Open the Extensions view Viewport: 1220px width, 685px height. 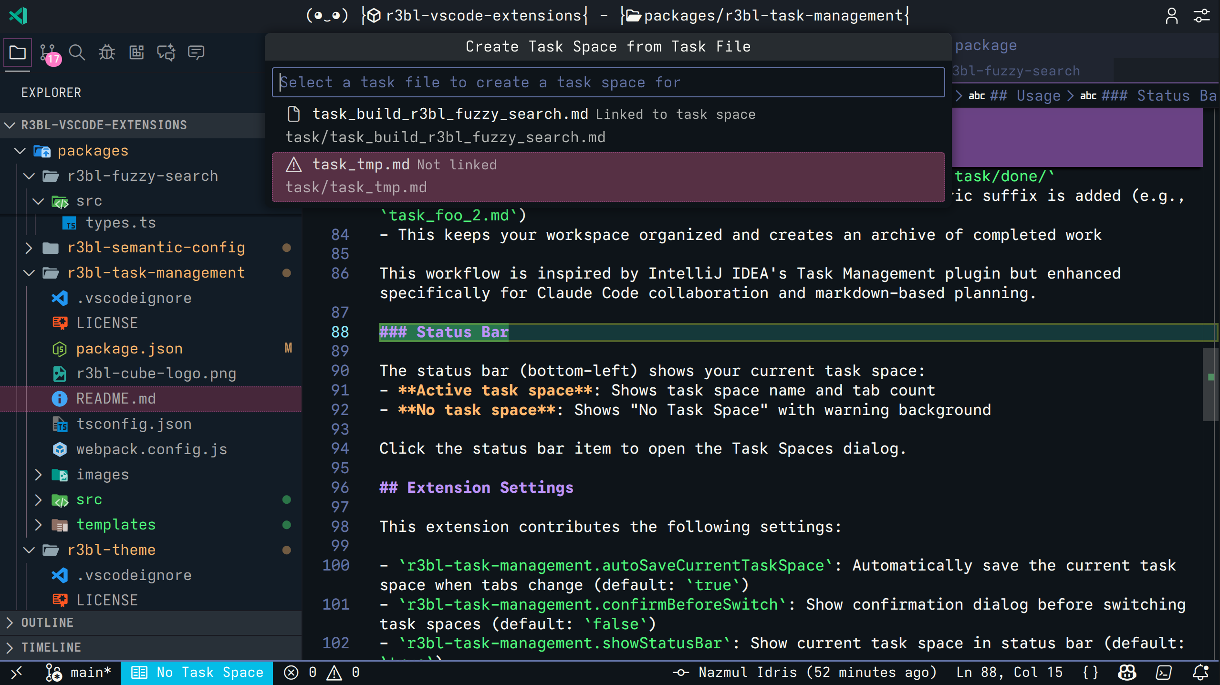136,52
